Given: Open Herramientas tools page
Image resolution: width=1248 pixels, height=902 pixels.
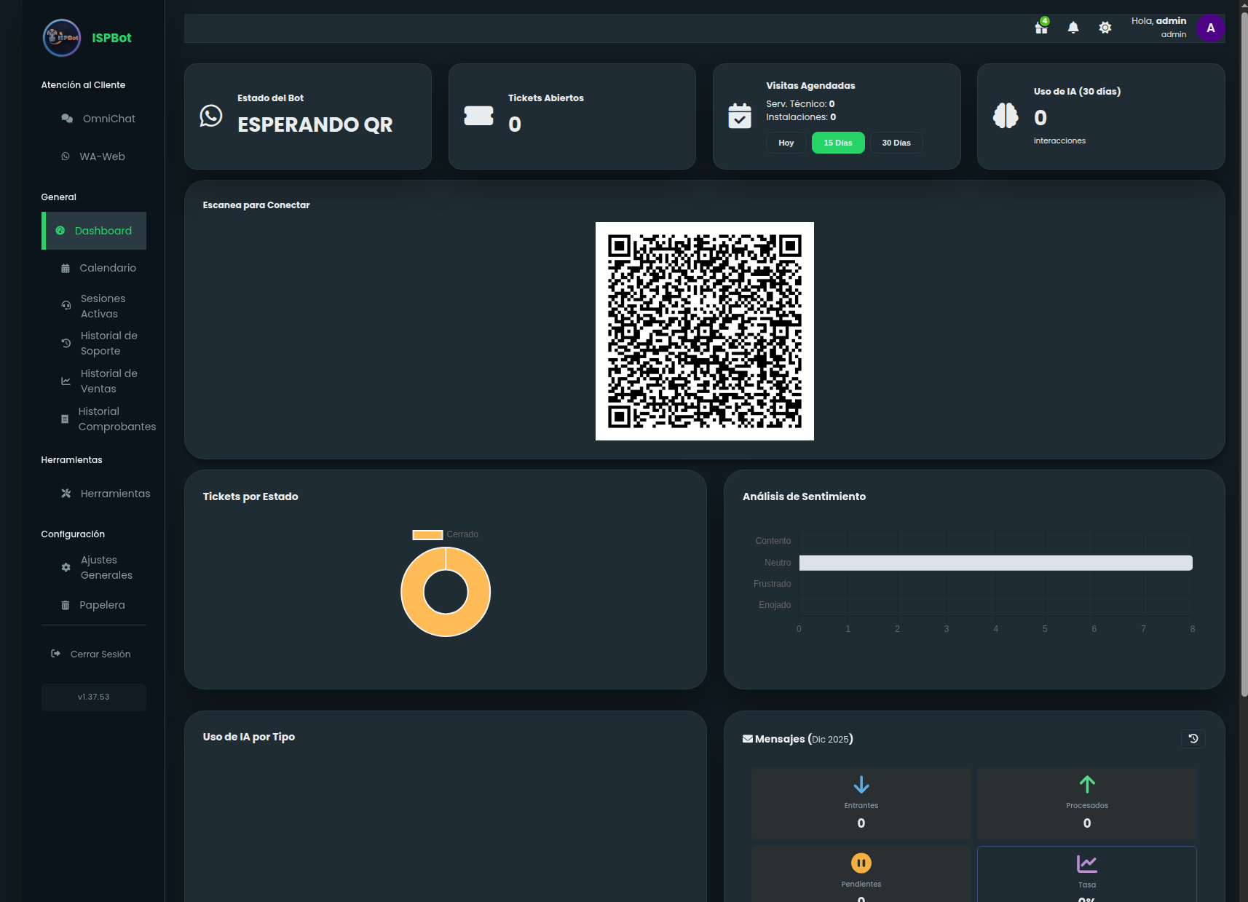Looking at the screenshot, I should click(106, 494).
